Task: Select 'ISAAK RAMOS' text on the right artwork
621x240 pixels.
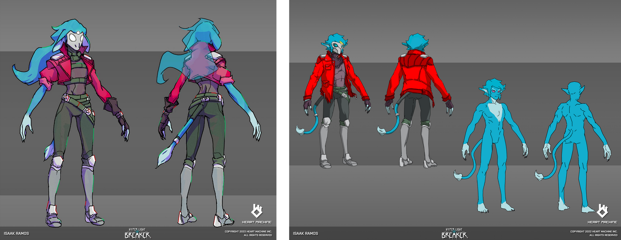Action: (306, 233)
